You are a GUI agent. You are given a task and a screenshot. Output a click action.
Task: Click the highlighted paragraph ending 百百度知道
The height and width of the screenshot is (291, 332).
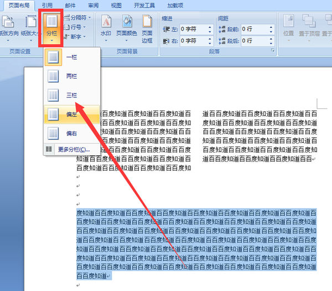196,244
